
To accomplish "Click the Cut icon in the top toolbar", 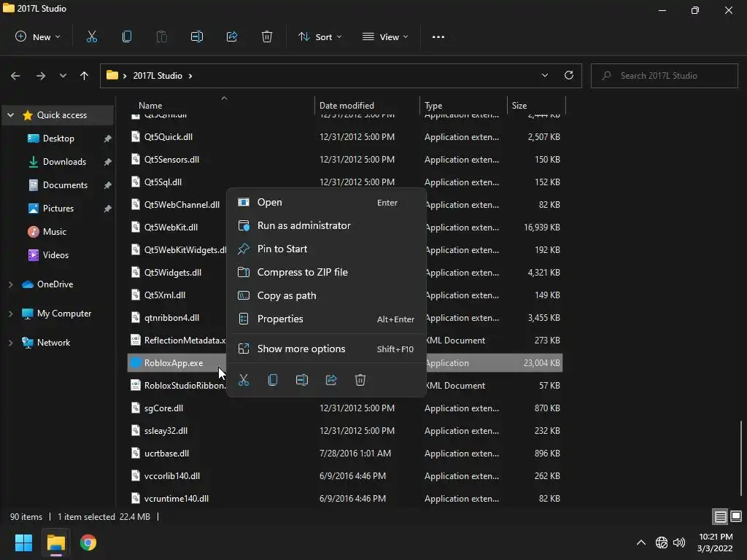I will pyautogui.click(x=91, y=36).
